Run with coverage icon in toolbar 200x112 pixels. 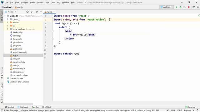click(x=184, y=7)
